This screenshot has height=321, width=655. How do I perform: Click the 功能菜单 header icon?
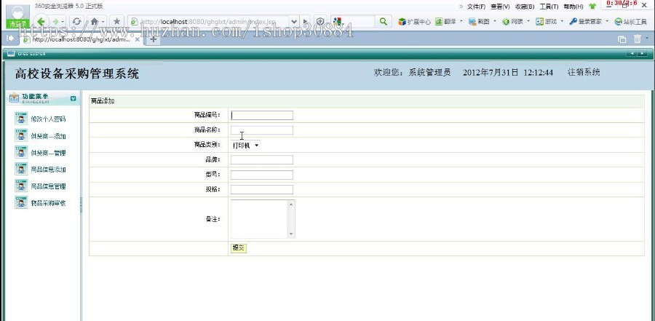coord(15,98)
